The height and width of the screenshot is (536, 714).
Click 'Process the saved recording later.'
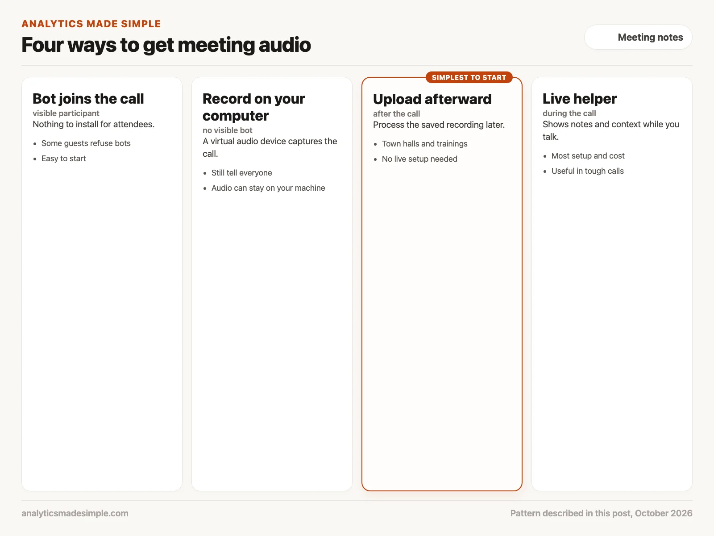click(439, 125)
